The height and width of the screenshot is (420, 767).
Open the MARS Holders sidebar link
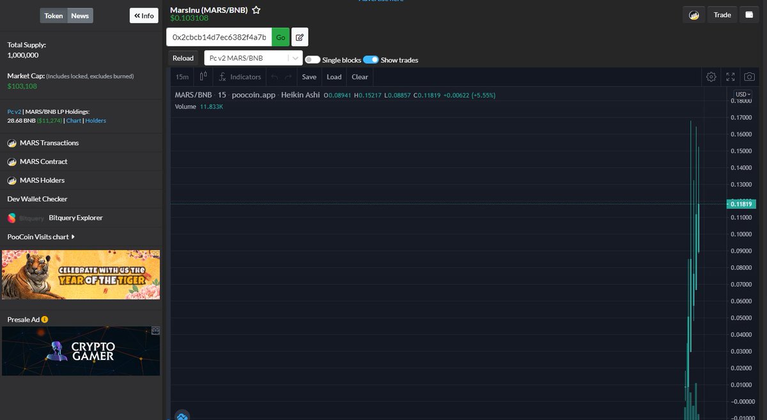coord(42,180)
